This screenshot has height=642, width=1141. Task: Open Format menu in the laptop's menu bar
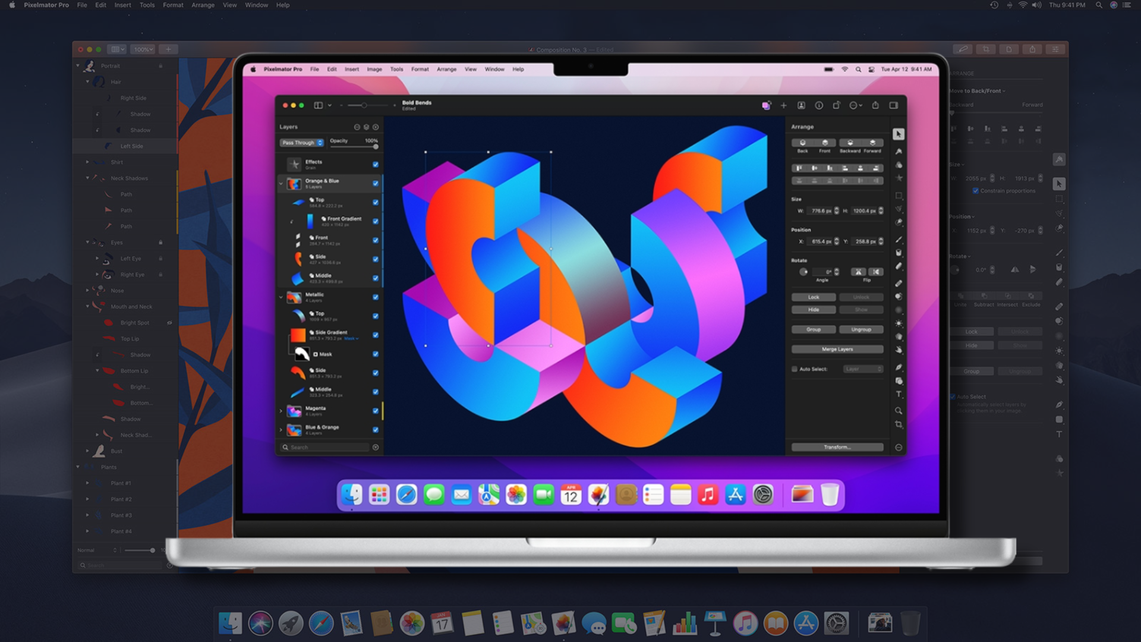(420, 69)
